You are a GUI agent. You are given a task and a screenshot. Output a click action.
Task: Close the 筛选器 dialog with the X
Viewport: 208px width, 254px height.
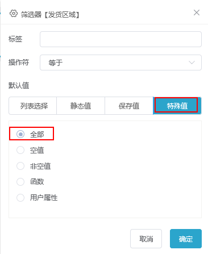(197, 13)
